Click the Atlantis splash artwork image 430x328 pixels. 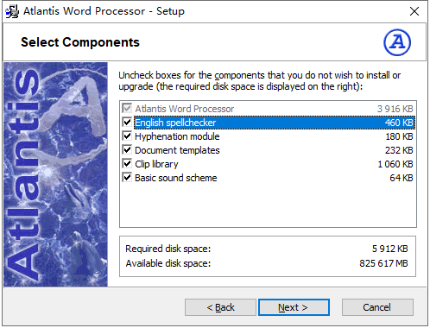(55, 174)
